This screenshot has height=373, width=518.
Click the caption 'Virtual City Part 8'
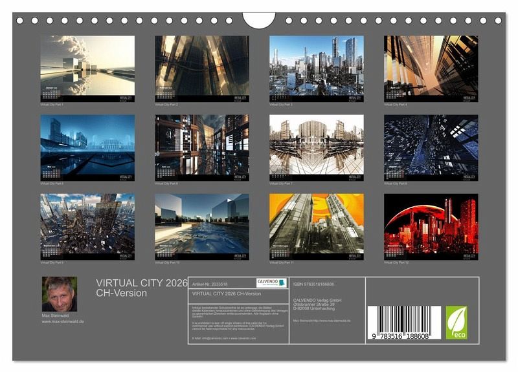[396, 184]
